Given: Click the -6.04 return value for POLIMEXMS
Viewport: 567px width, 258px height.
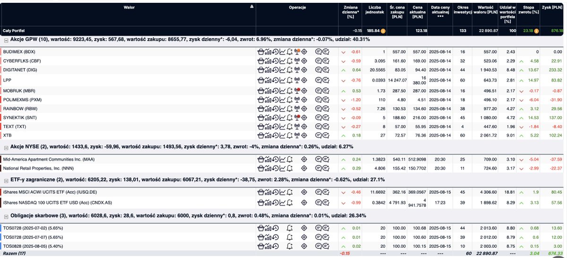Looking at the screenshot, I should (533, 100).
